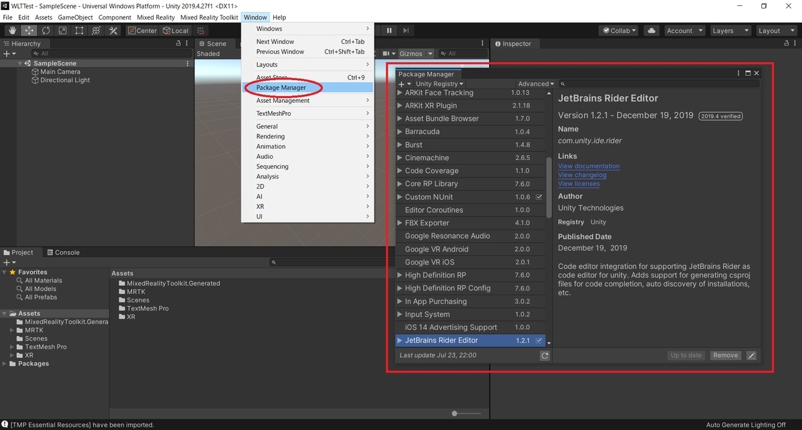802x430 pixels.
Task: Open the Gizmos dropdown
Action: 416,53
